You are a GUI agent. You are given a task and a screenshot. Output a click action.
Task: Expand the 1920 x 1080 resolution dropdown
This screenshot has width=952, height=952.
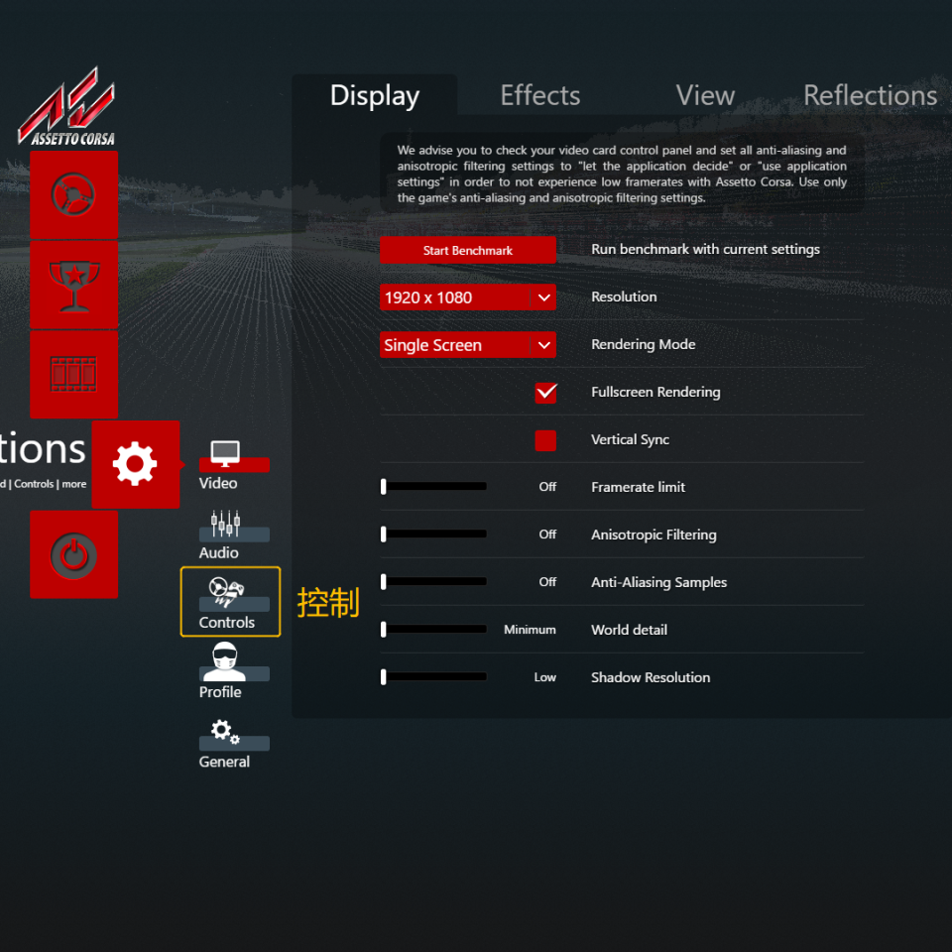point(467,297)
